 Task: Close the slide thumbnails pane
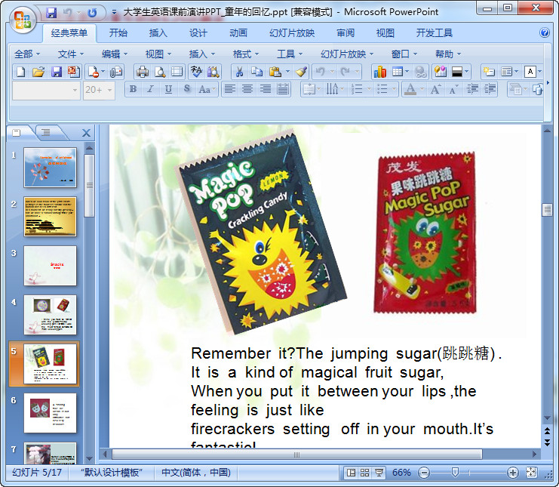(86, 133)
